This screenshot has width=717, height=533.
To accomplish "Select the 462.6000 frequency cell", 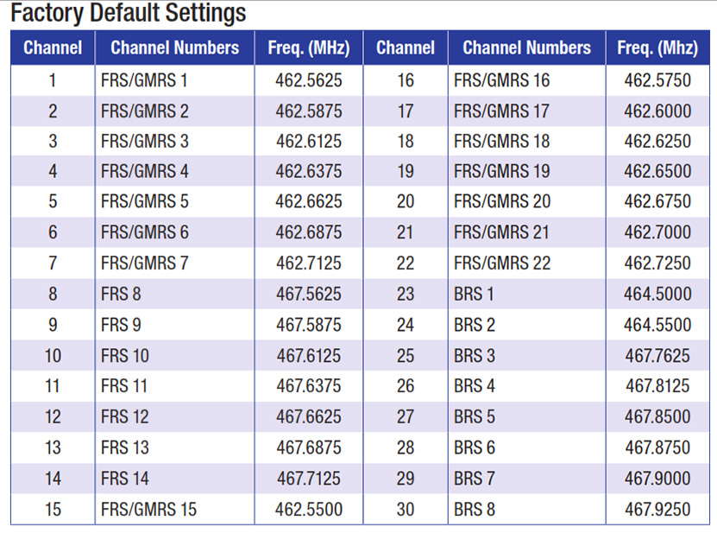I will coord(657,111).
